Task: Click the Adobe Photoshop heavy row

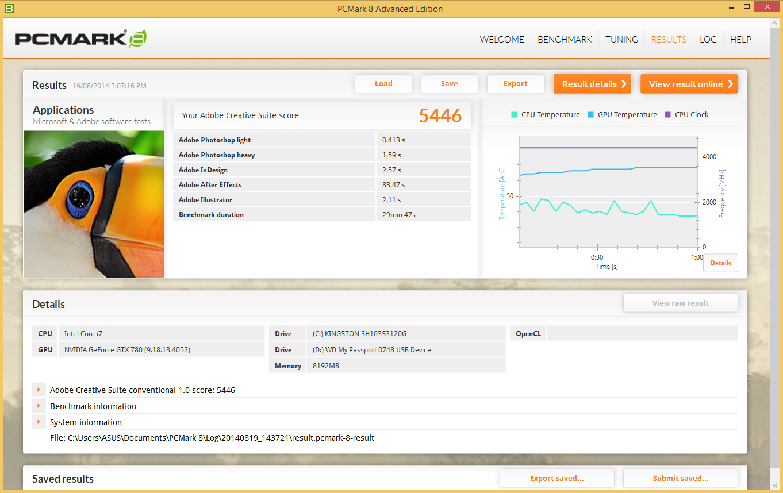Action: pos(322,155)
